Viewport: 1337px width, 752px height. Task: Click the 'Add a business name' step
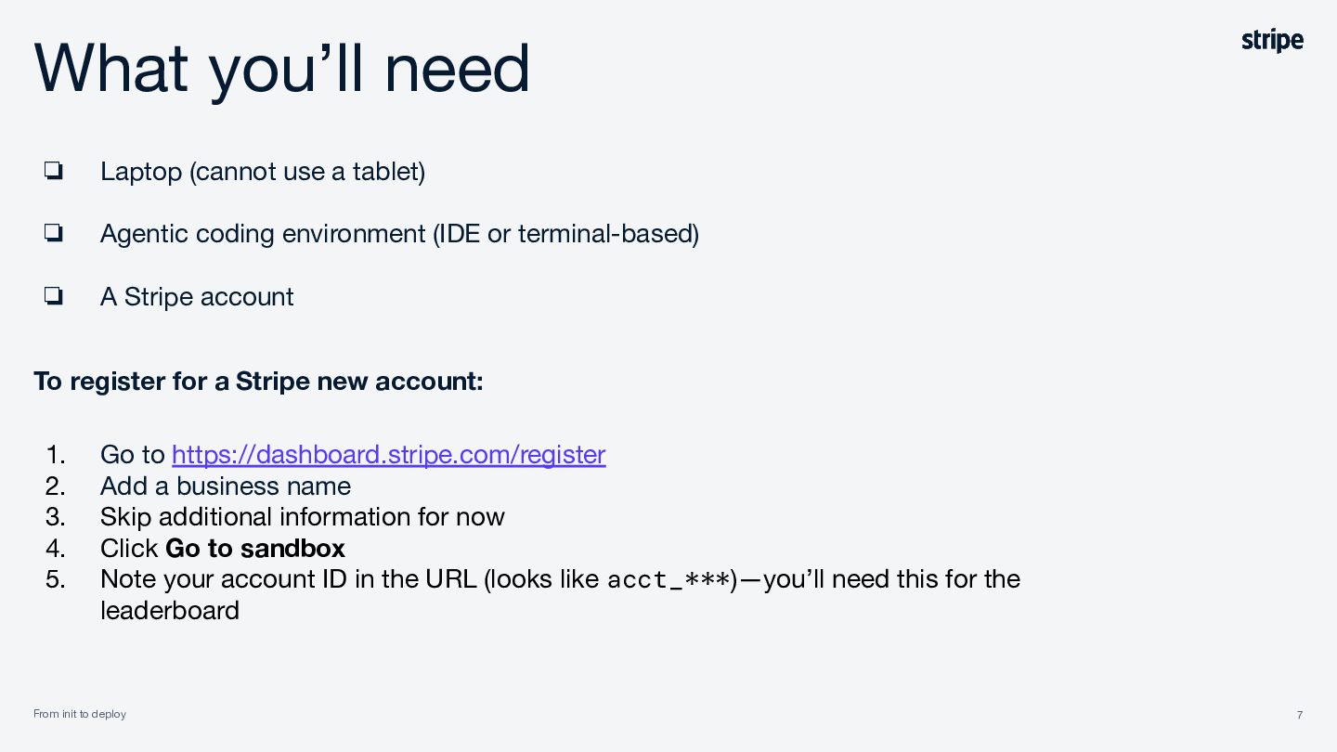click(226, 486)
